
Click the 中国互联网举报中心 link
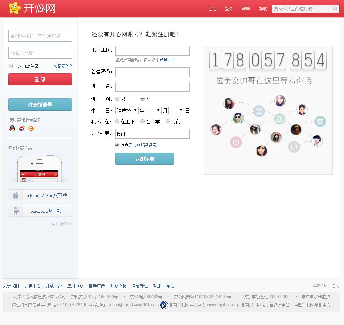(x=312, y=305)
